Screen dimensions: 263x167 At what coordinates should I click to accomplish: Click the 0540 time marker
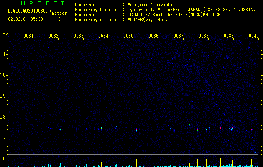[254, 35]
